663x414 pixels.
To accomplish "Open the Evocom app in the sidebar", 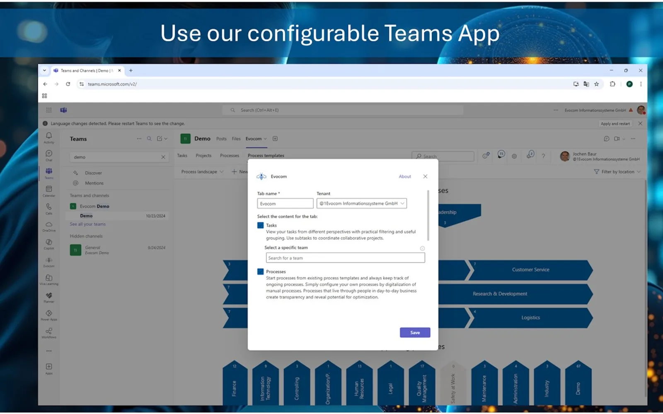I will tap(49, 262).
